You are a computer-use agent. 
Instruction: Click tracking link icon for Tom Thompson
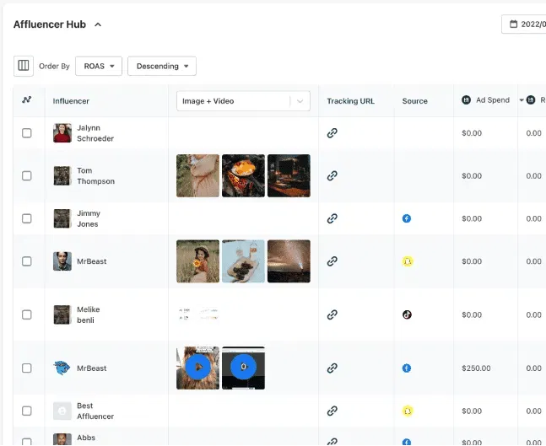(x=332, y=176)
